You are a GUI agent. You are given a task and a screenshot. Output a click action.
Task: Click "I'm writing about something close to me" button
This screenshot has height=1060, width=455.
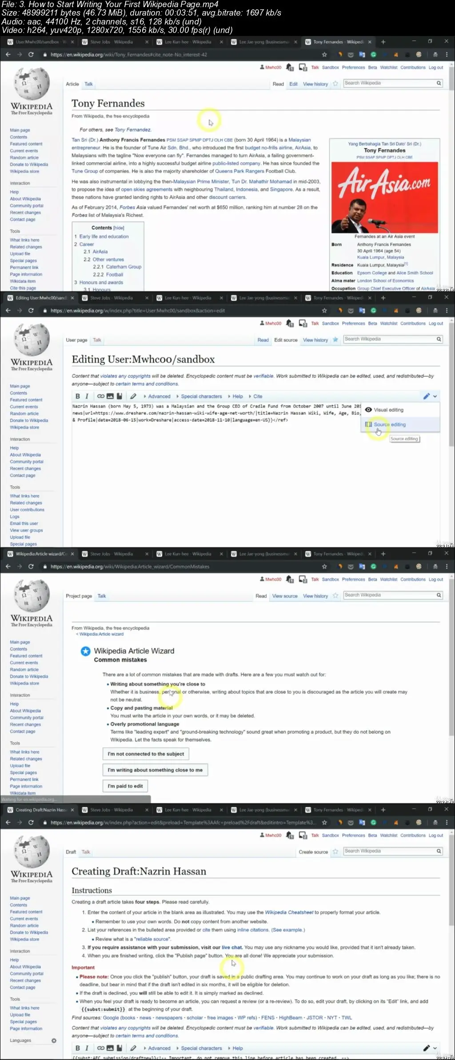point(155,770)
